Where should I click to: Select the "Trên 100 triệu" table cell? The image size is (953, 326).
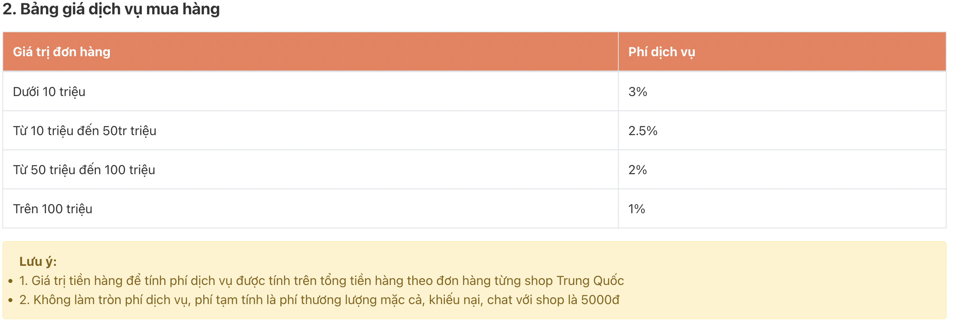click(x=53, y=209)
